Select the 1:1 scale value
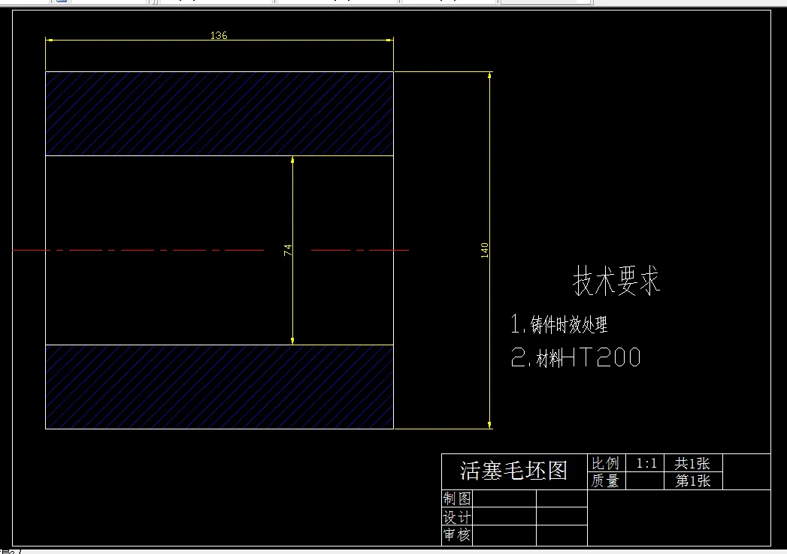The height and width of the screenshot is (554, 787). click(x=646, y=462)
